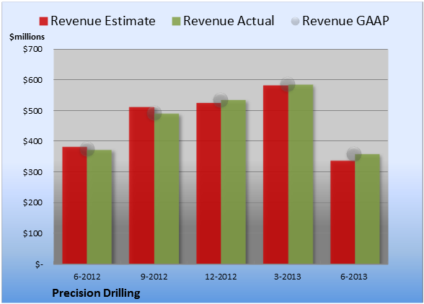Screen dimensions: 424x304
Task: Click the red Revenue Estimate legend swatch
Action: coord(43,22)
